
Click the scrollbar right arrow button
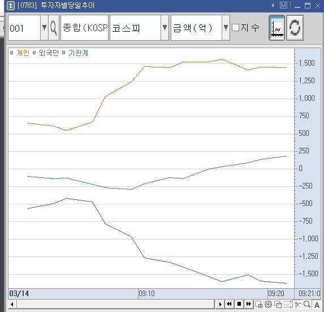220,304
